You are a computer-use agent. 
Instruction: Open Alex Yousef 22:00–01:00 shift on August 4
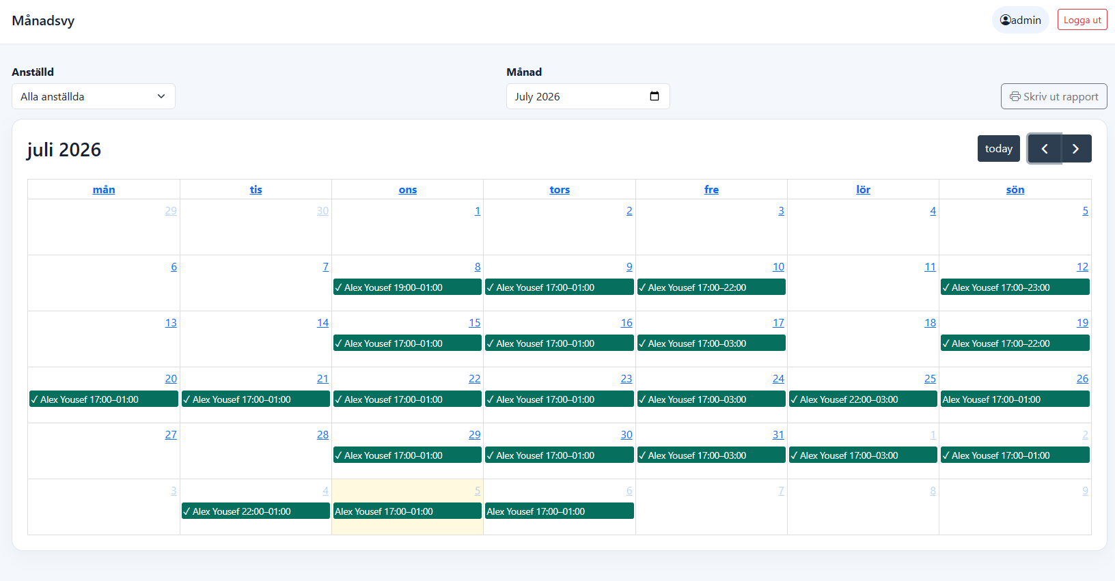pyautogui.click(x=256, y=511)
